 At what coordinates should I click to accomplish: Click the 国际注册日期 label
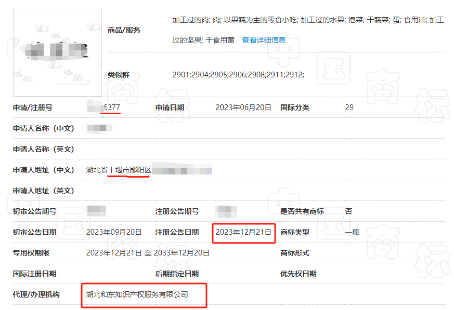tap(34, 274)
